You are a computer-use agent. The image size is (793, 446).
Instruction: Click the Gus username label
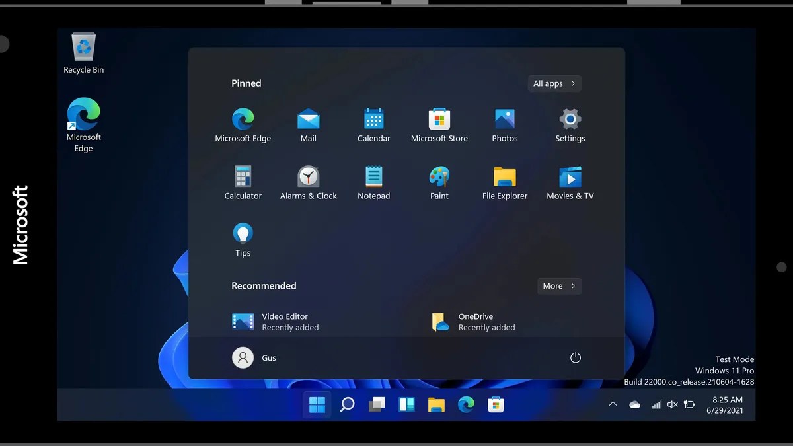[269, 358]
